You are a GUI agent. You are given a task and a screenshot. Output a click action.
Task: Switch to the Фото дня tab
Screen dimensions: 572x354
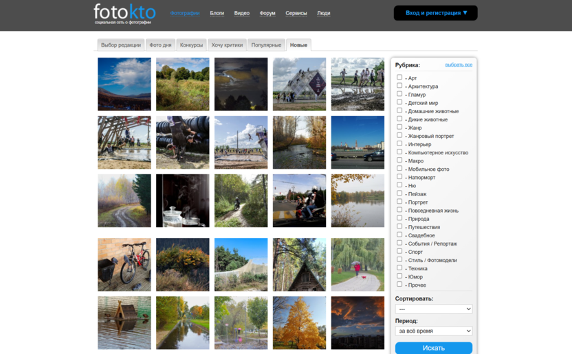160,45
